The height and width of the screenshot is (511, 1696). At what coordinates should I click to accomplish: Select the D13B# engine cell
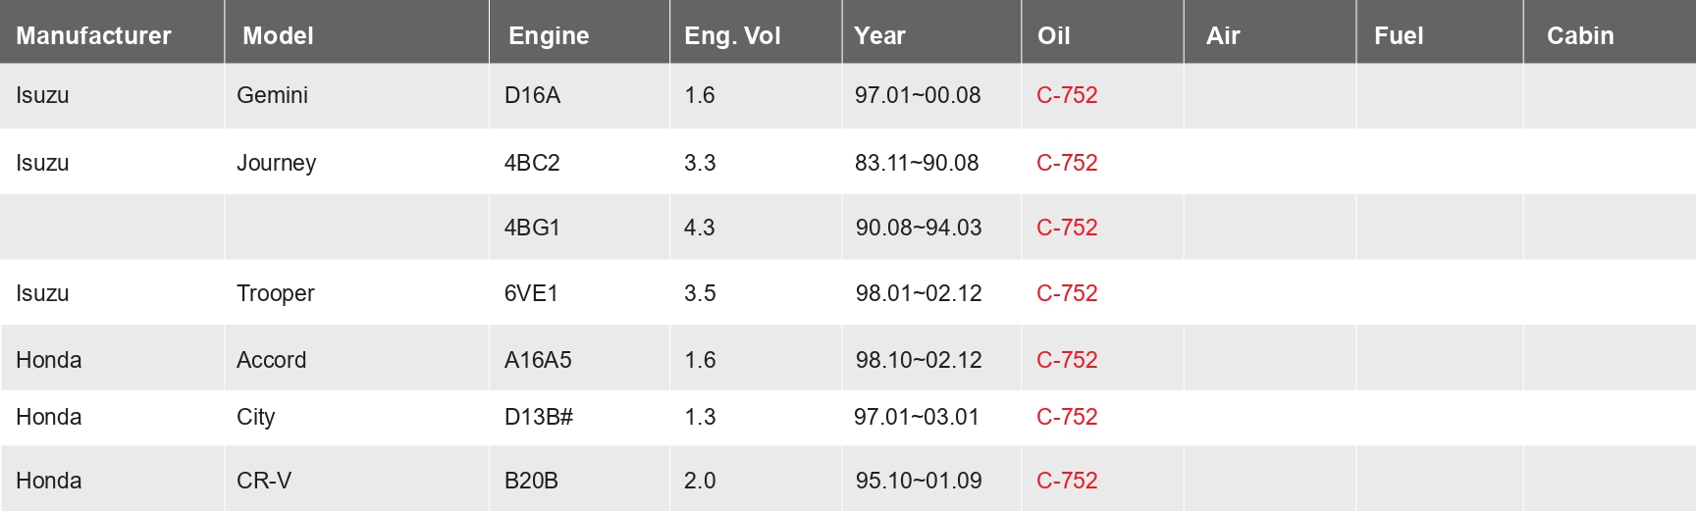click(538, 417)
